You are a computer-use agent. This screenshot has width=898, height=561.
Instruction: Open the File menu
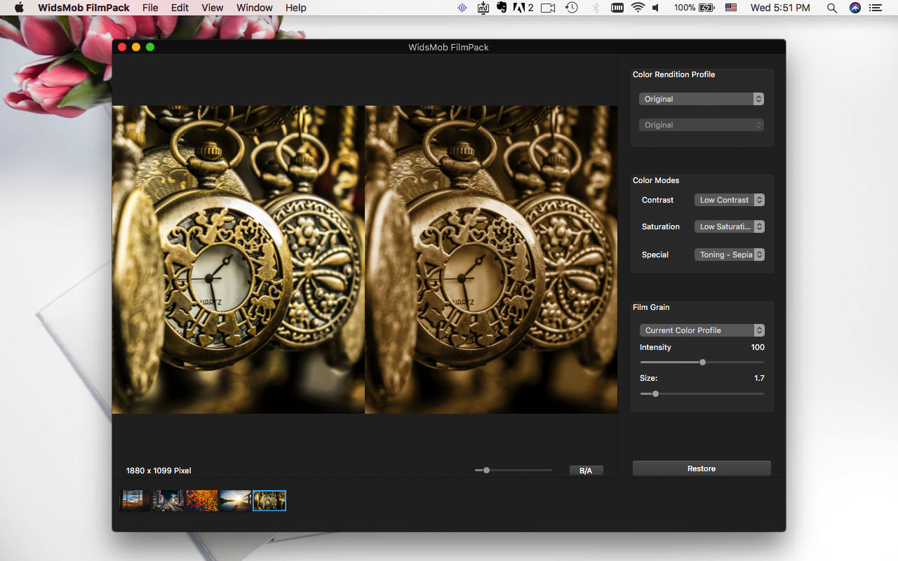[x=150, y=8]
